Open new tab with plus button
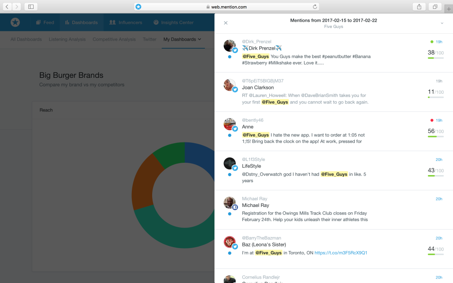Image resolution: width=453 pixels, height=283 pixels. point(449,9)
